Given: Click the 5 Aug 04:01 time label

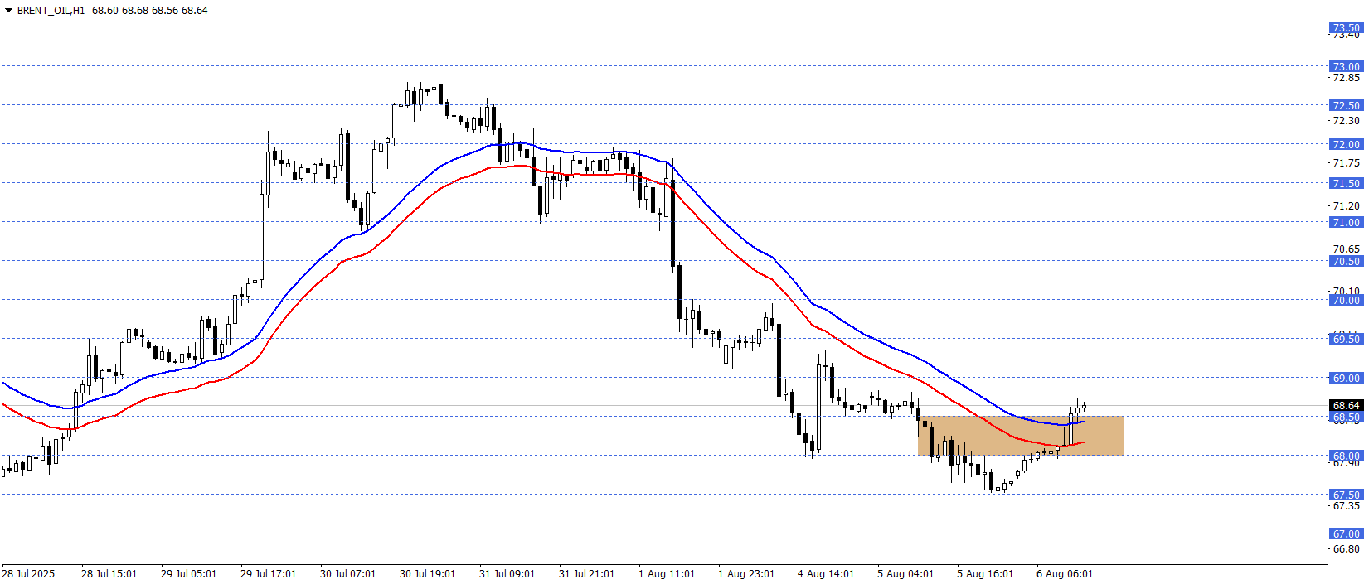Looking at the screenshot, I should (905, 573).
